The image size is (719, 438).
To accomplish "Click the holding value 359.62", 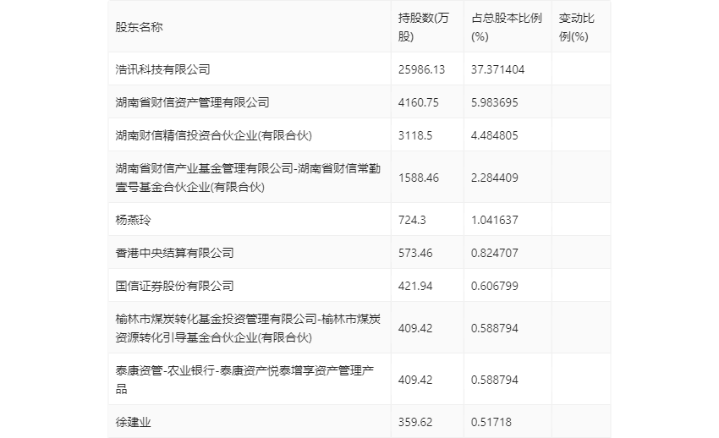I will point(415,422).
